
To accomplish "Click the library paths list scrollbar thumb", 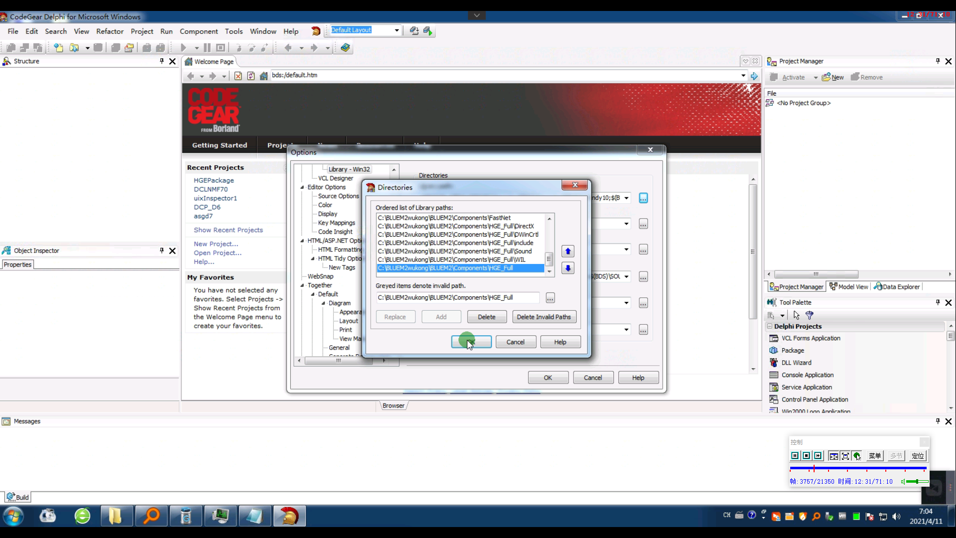I will (549, 259).
